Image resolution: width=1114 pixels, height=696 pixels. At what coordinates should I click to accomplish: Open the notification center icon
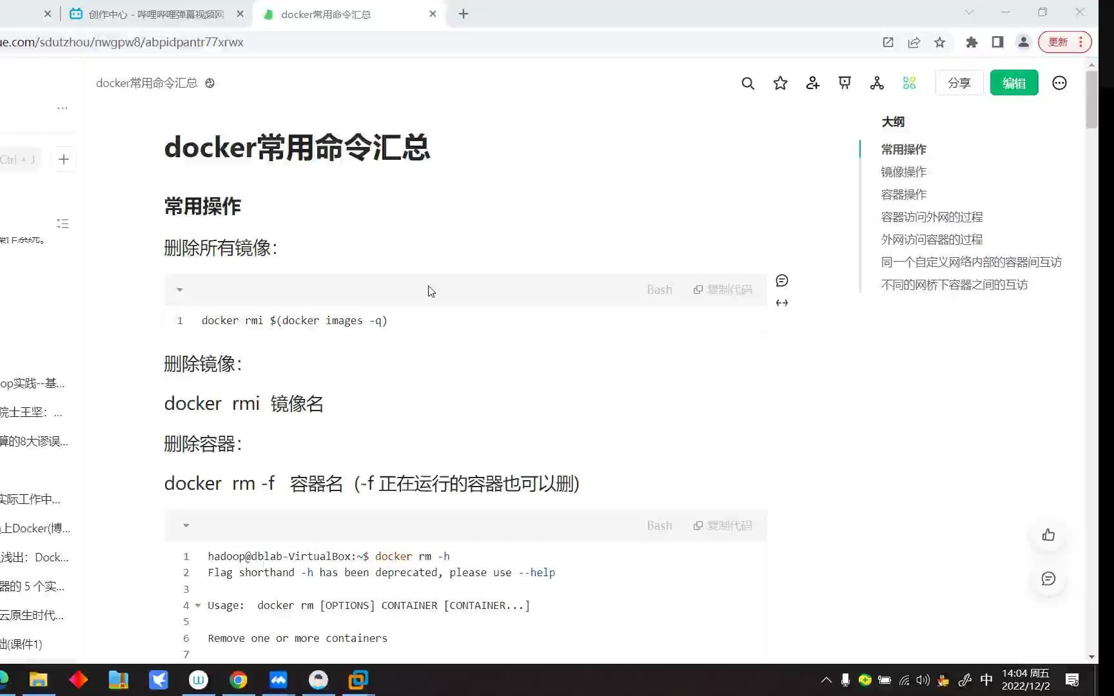pos(1072,680)
